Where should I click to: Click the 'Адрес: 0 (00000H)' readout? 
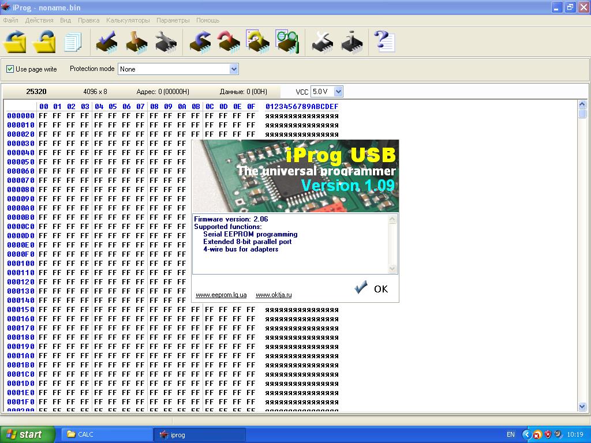163,92
